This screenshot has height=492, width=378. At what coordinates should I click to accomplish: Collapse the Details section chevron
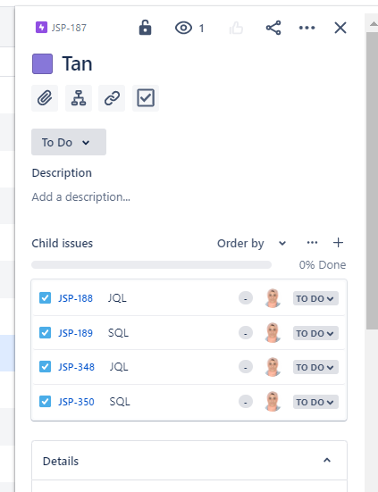pos(327,461)
